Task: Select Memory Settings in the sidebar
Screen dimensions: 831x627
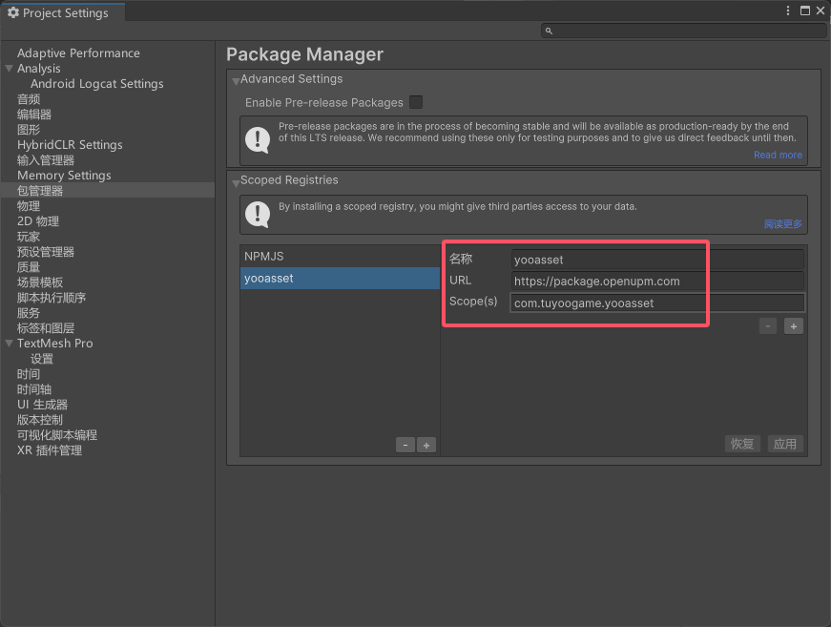Action: point(64,176)
